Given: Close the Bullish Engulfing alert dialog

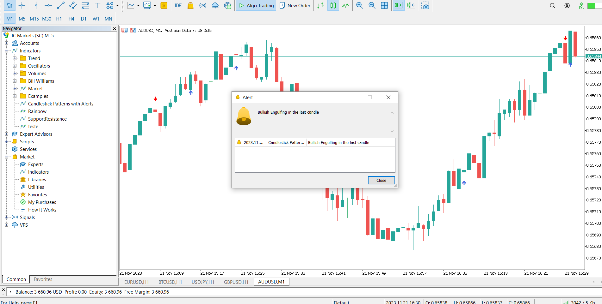Looking at the screenshot, I should 381,180.
